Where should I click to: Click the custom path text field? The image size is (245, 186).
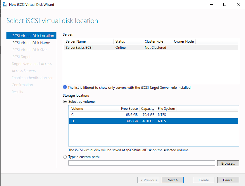point(142,163)
